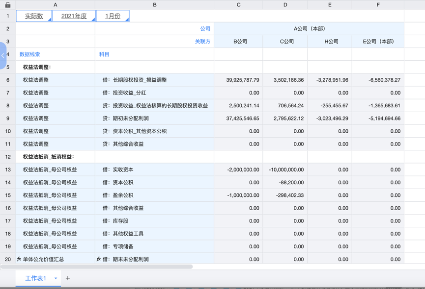The width and height of the screenshot is (425, 289).
Task: Select the value -2,000,000.00 cell
Action: pos(238,169)
